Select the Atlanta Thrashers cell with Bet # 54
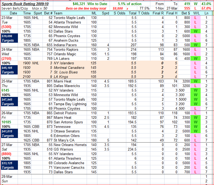The height and width of the screenshot is (185, 214). 70,22
